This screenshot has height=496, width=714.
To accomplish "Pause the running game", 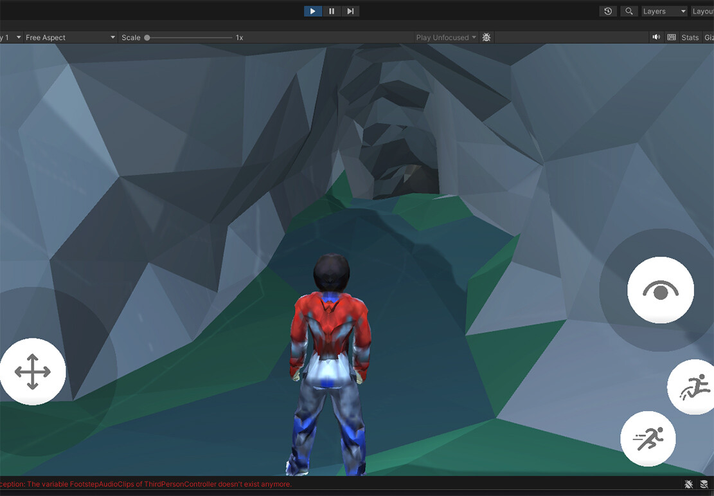I will pyautogui.click(x=332, y=11).
